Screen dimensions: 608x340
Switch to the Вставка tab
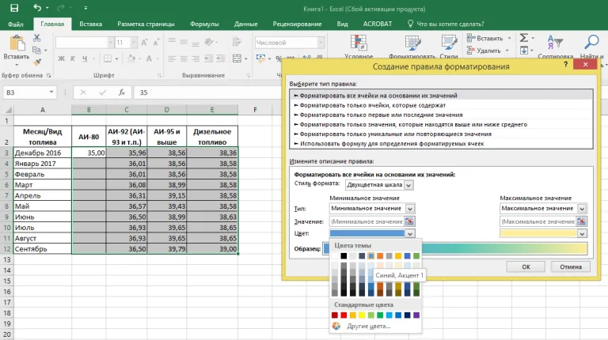[x=91, y=24]
